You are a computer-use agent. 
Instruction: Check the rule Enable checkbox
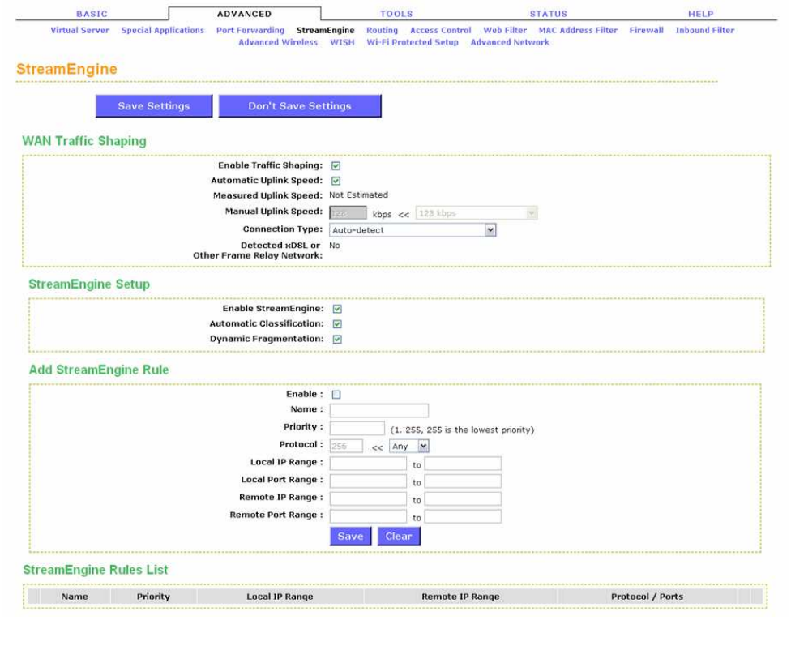[x=336, y=395]
